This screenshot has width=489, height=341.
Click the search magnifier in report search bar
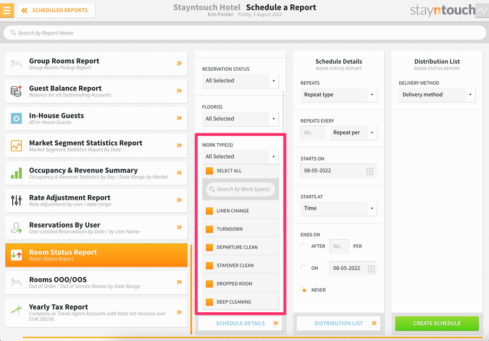coord(13,32)
